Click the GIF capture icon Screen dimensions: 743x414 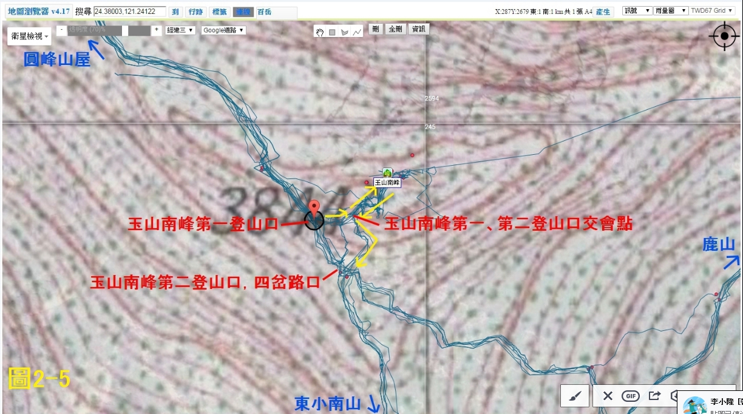tap(631, 396)
